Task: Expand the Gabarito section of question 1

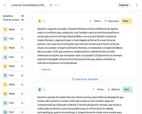Action: click(44, 69)
